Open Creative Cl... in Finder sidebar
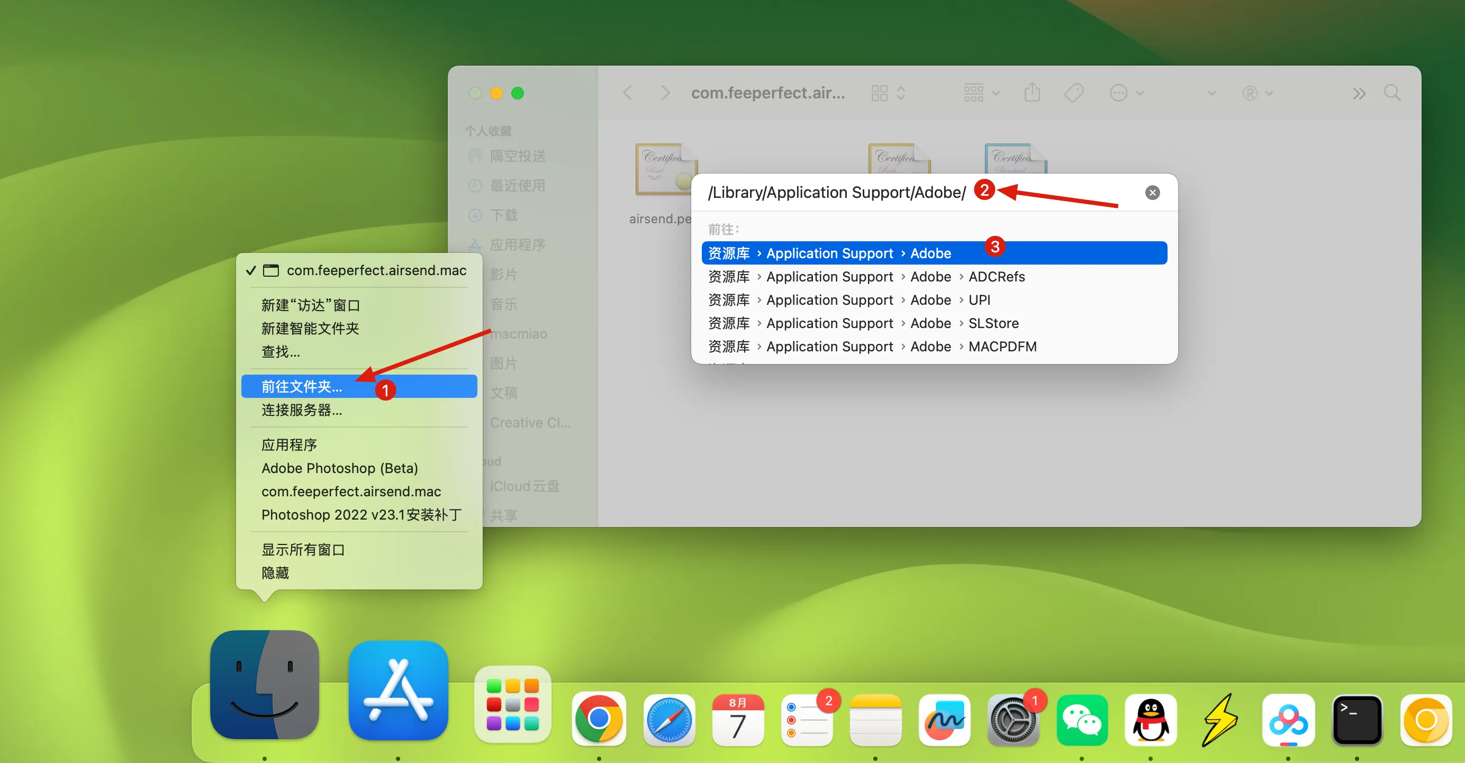Image resolution: width=1465 pixels, height=763 pixels. tap(530, 422)
